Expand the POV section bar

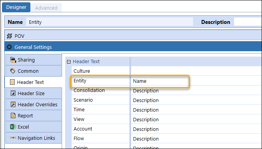pos(133,36)
